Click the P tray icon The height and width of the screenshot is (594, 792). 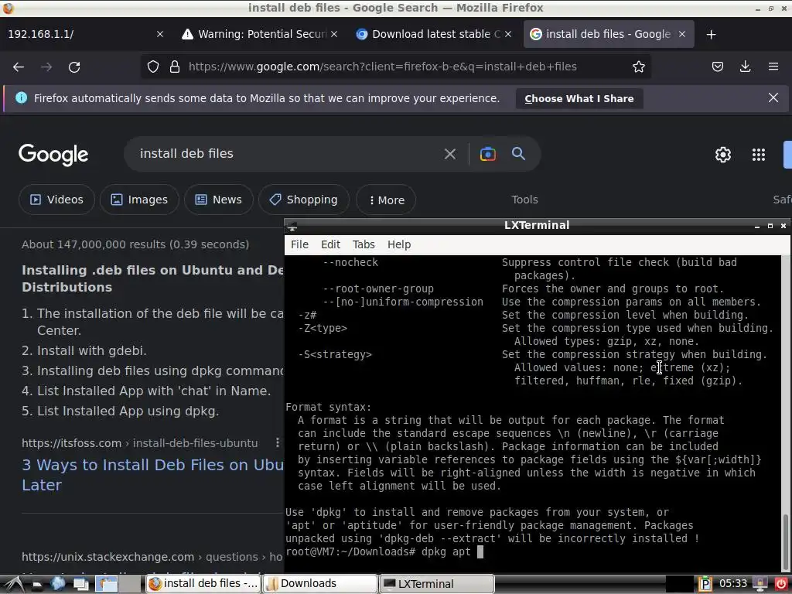705,584
